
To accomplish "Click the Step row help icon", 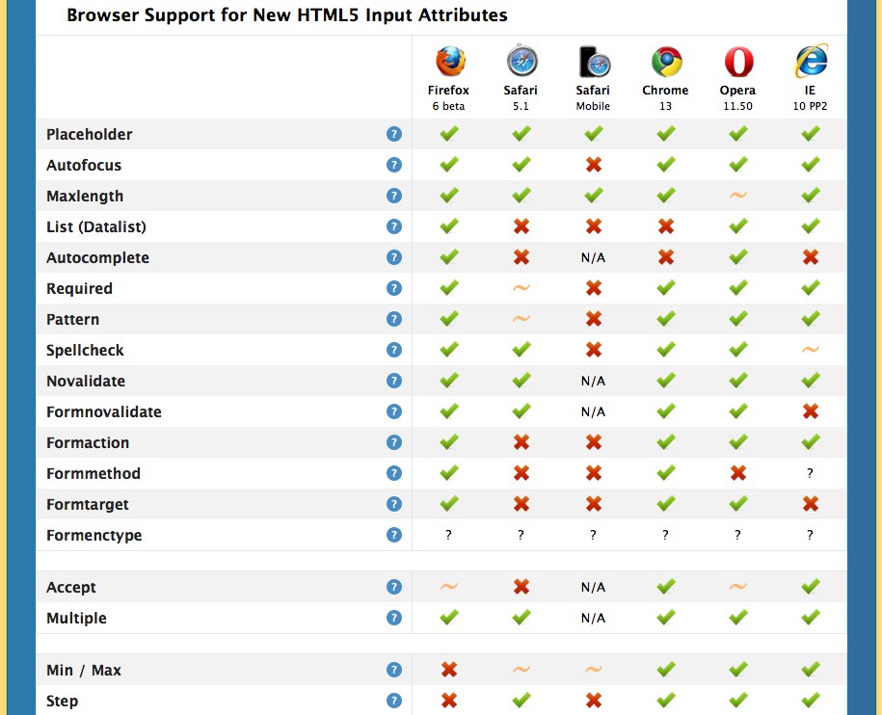I will tap(394, 701).
